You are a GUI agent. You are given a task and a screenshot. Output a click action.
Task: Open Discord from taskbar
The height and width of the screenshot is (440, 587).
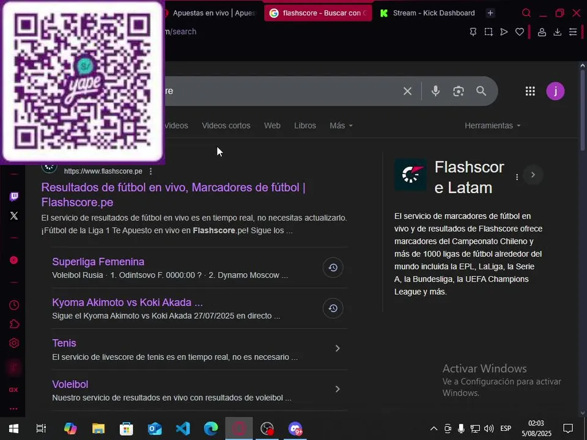295,429
